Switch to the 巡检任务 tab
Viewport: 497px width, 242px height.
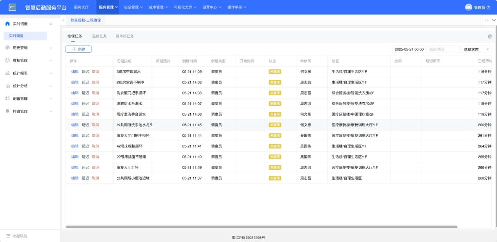[x=99, y=36]
